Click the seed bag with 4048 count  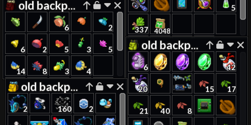click(x=160, y=24)
